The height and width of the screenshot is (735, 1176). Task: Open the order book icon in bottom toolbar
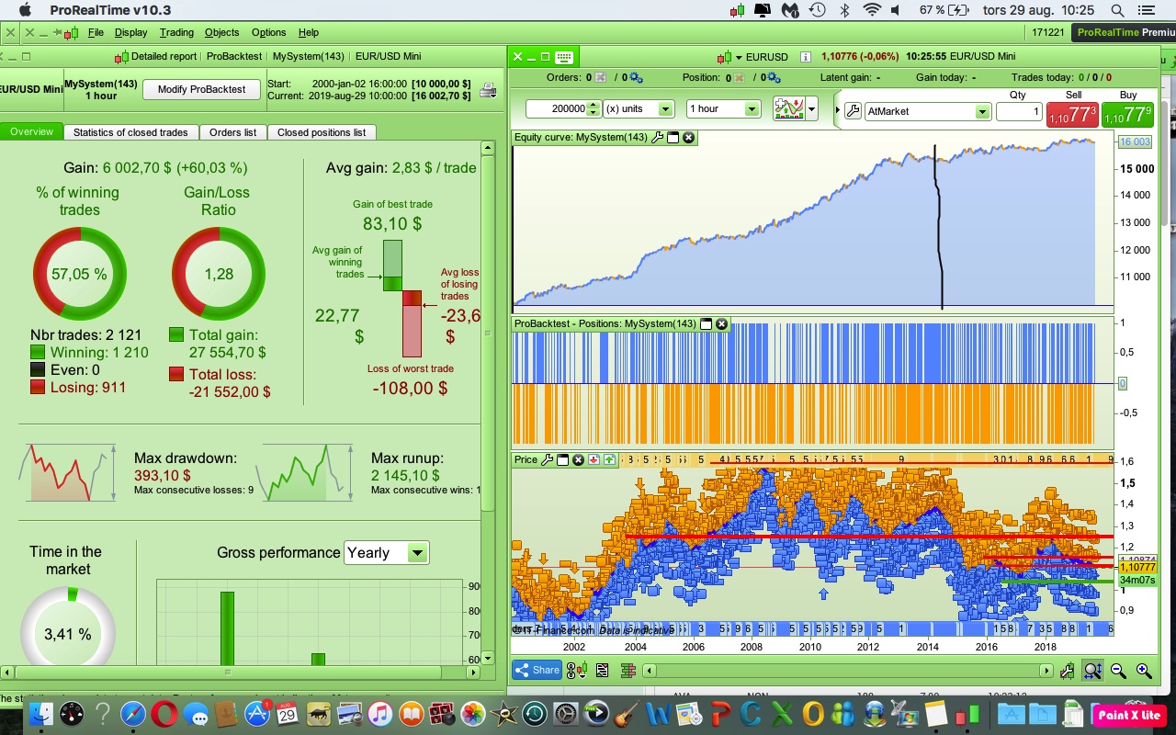pos(629,671)
